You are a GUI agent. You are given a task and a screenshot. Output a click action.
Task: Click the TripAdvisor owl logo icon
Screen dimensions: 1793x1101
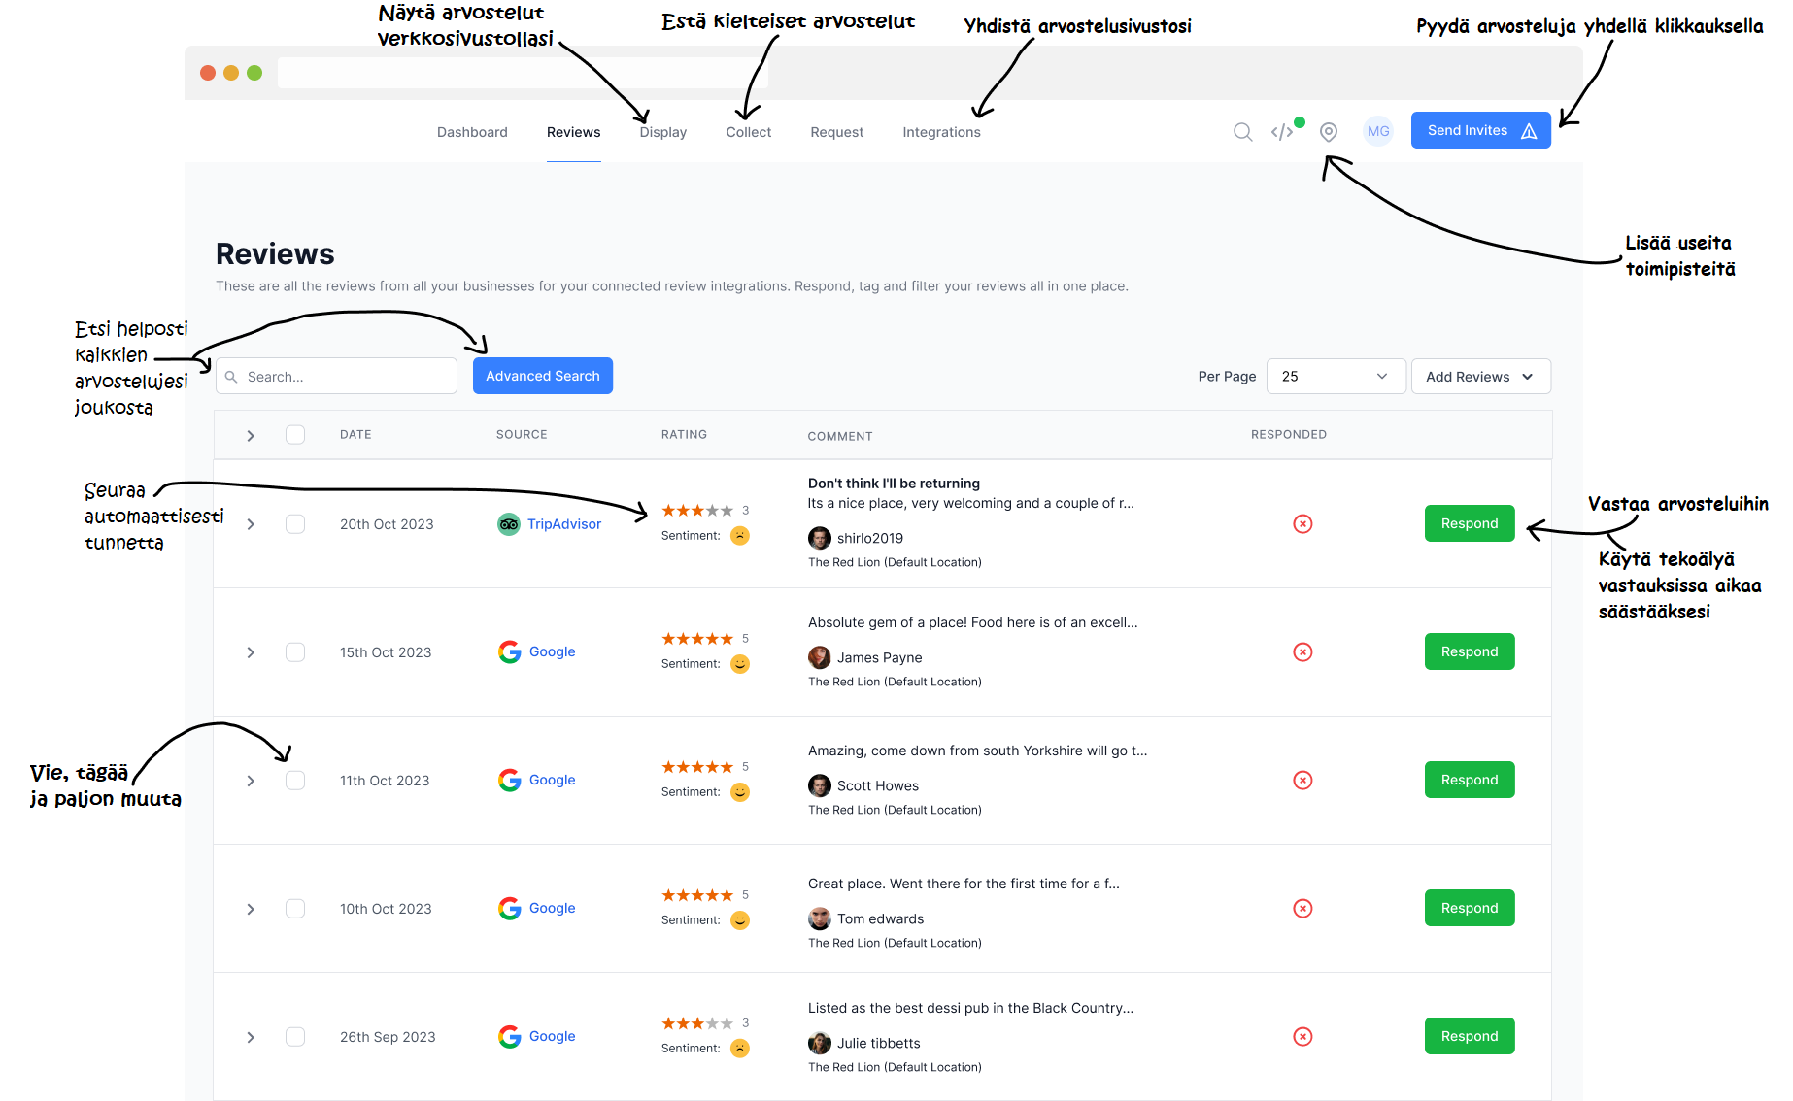[509, 524]
